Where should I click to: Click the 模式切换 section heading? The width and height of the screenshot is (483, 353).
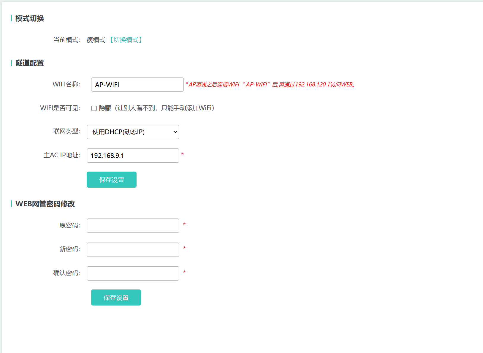tap(29, 18)
